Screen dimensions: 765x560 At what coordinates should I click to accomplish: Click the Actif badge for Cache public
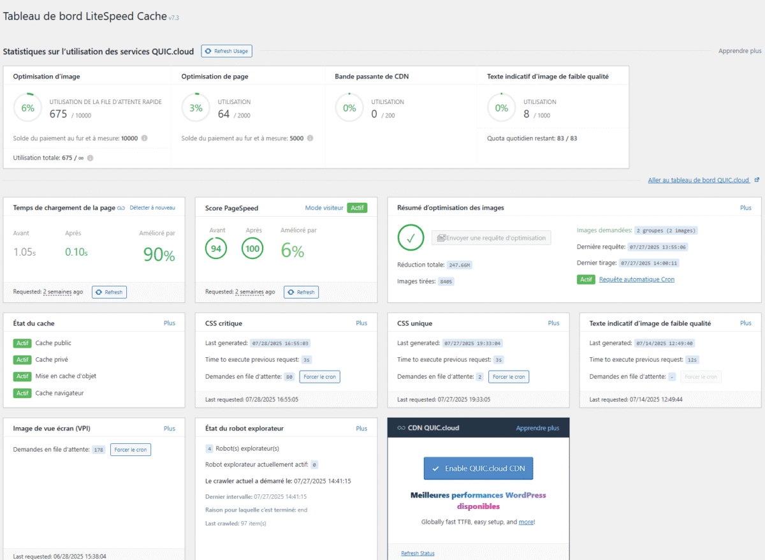point(22,343)
